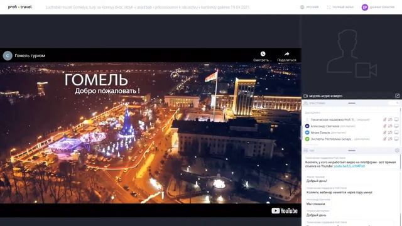Click avatar of Александр Святлов

click(x=307, y=126)
